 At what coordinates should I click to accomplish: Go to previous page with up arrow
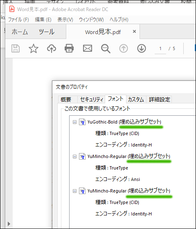point(124,48)
